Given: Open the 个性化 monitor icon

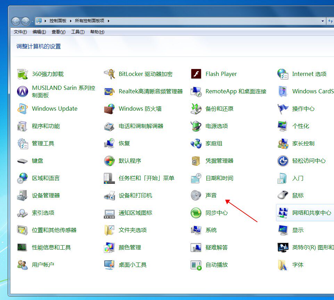Looking at the screenshot, I should pyautogui.click(x=283, y=126).
